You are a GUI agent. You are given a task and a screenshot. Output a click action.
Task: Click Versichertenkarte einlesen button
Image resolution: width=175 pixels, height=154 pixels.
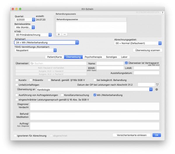click(132, 135)
